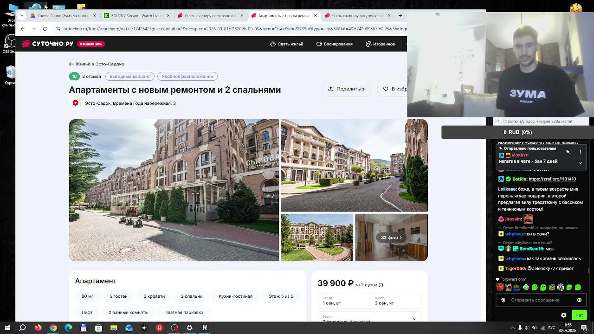Viewport: 594px width, 334px height.
Task: Click the 'Удобное расположение' tag
Action: (187, 77)
